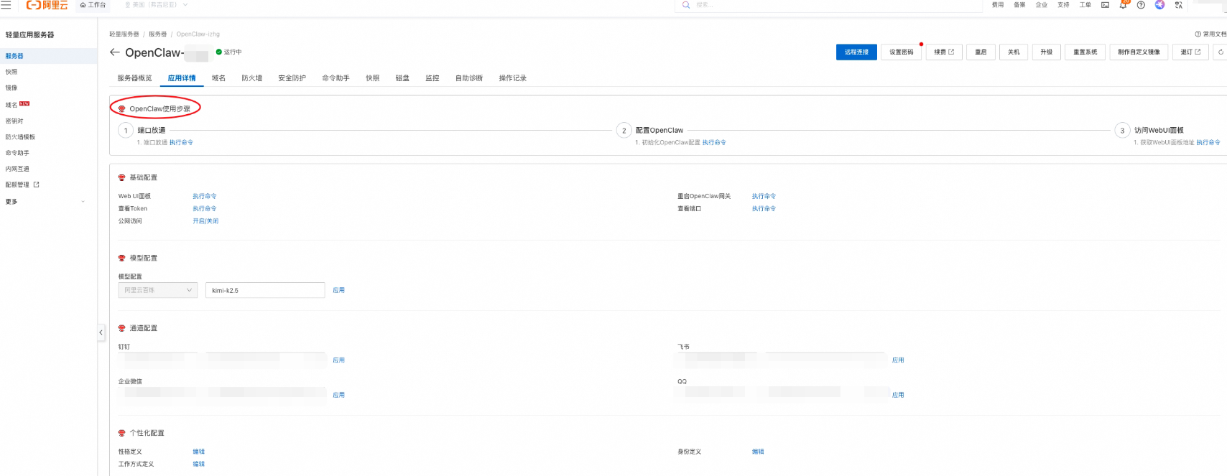The image size is (1227, 476).
Task: Open the 工单 top menu
Action: point(1085,4)
